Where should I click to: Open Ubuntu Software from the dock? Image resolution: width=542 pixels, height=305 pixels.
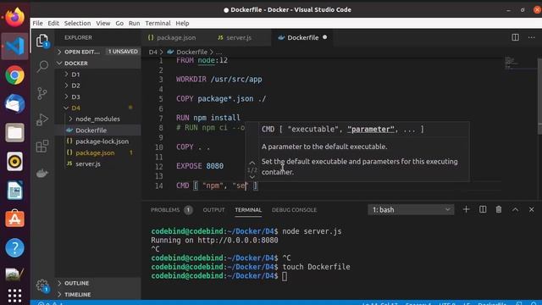(x=15, y=219)
